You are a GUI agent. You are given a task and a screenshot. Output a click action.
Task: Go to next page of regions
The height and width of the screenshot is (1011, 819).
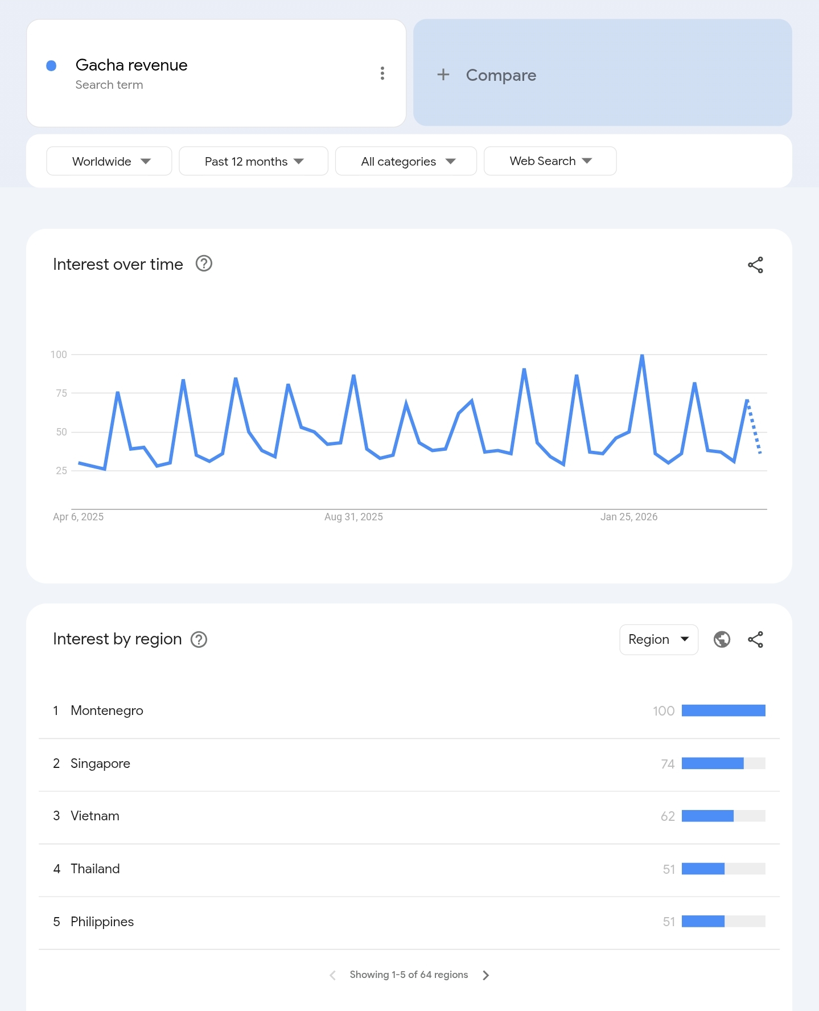point(485,975)
